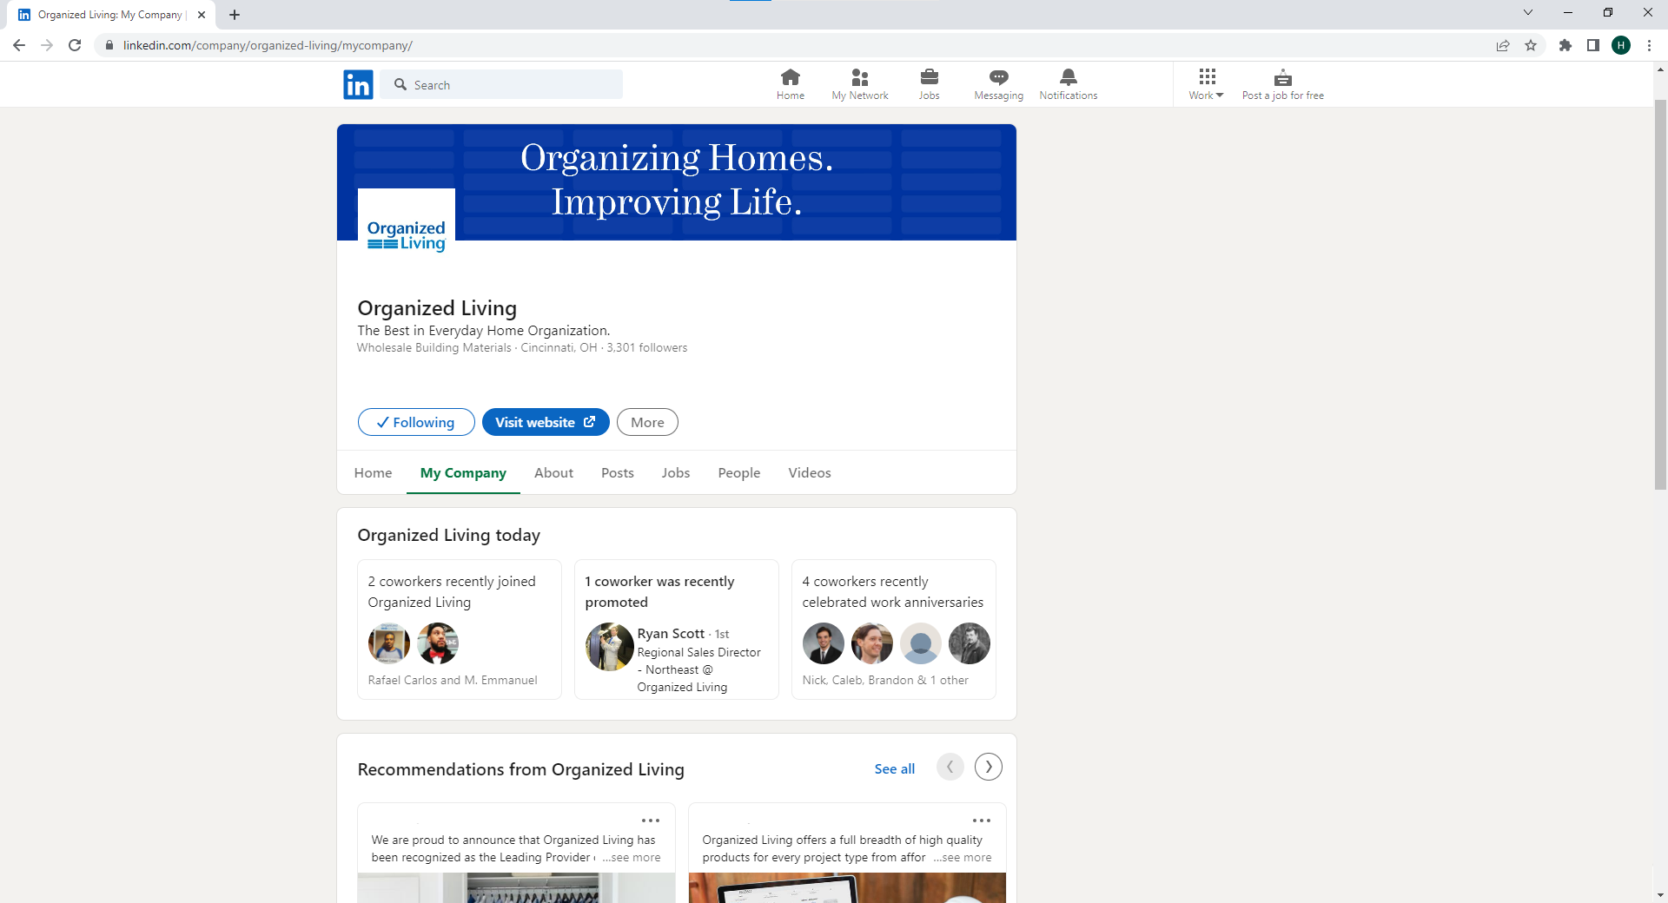Click the LinkedIn logo icon
Screen dimensions: 1668x903
point(358,84)
